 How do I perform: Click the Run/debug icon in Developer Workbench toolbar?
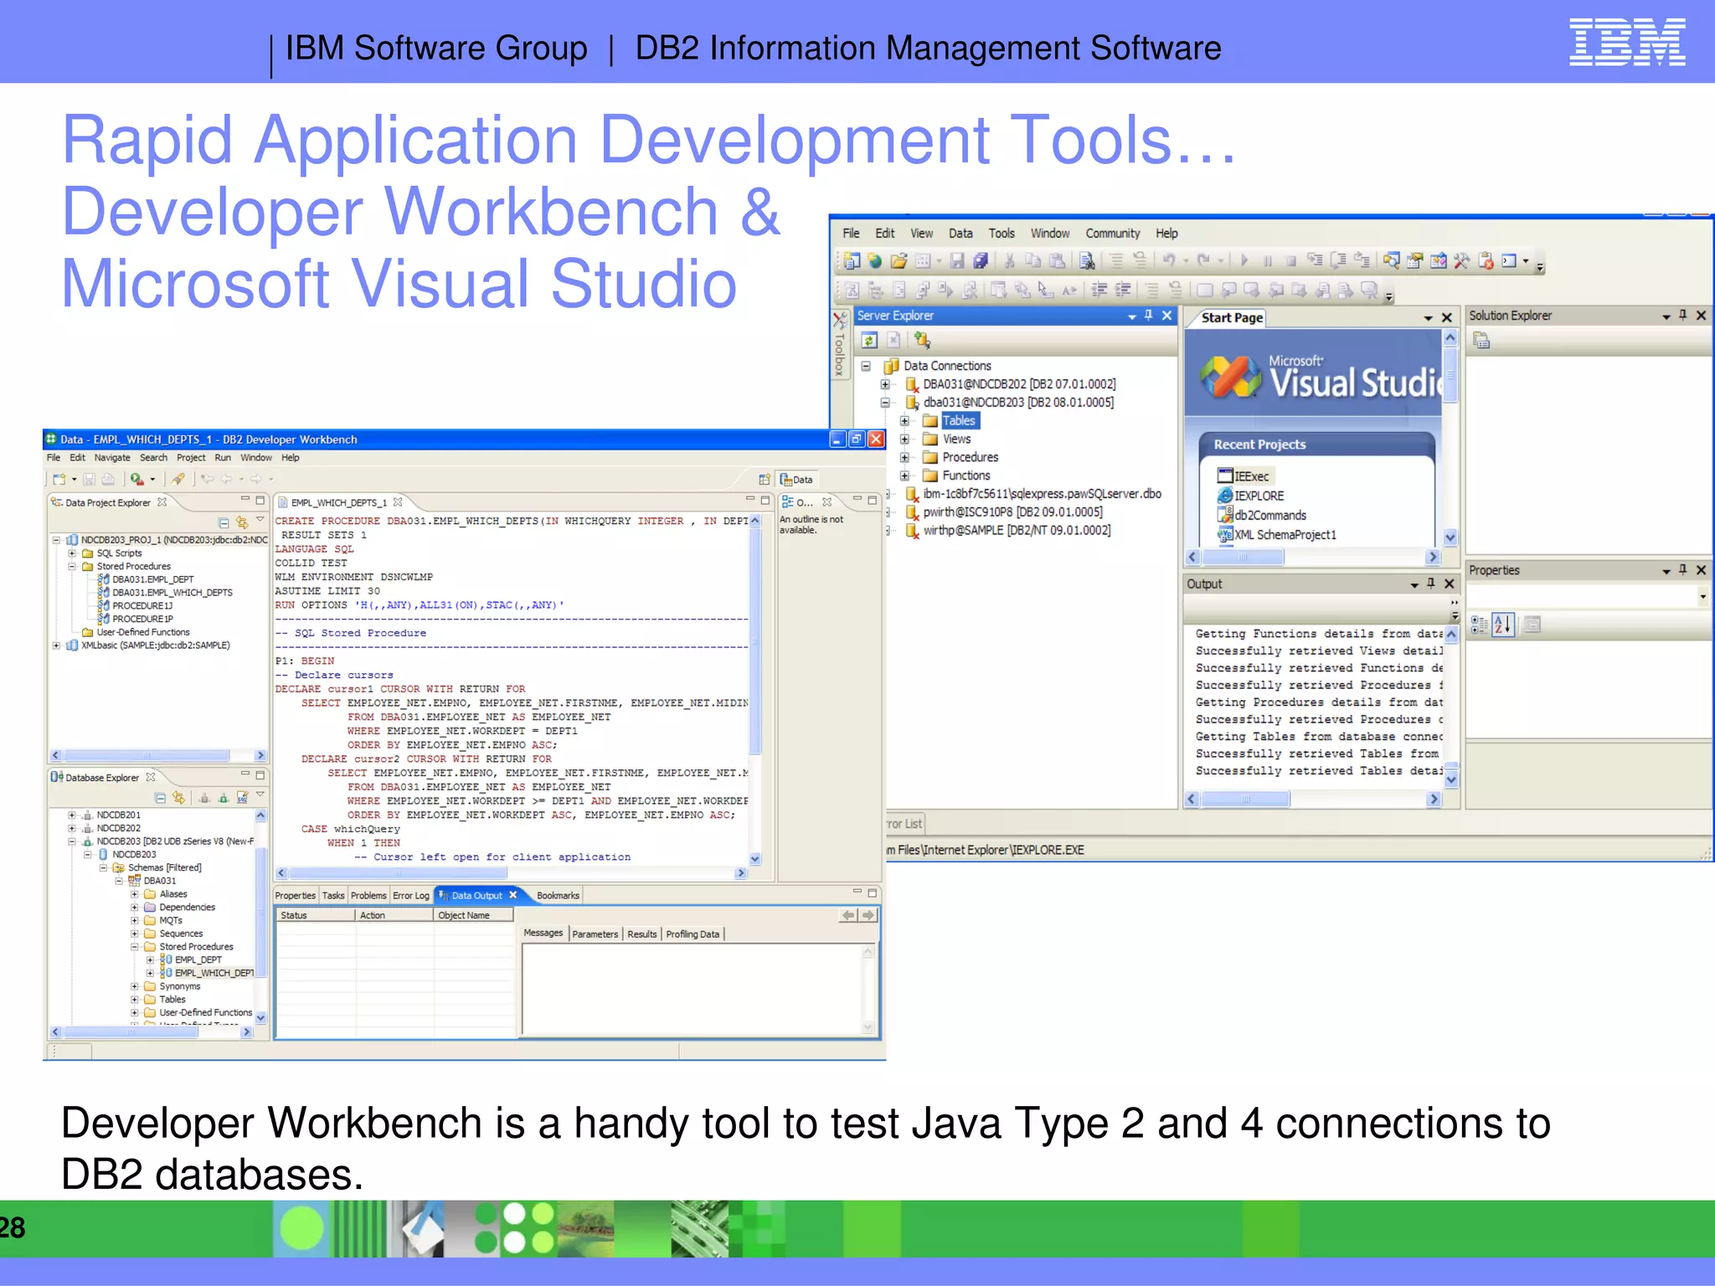click(137, 480)
